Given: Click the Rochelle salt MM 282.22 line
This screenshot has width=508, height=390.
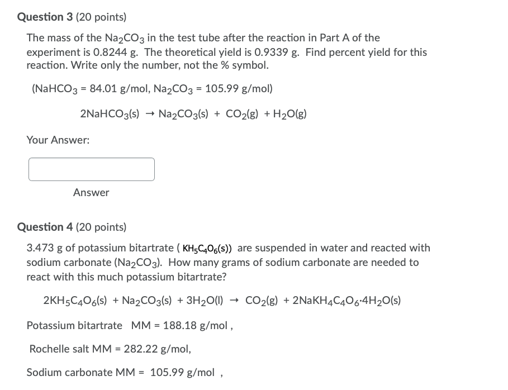Looking at the screenshot, I should 110,349.
